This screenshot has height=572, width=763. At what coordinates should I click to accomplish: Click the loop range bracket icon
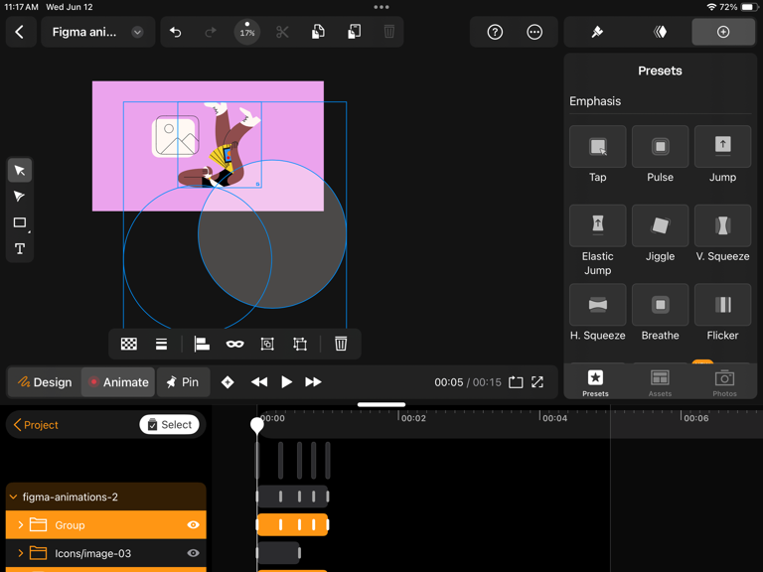click(516, 382)
